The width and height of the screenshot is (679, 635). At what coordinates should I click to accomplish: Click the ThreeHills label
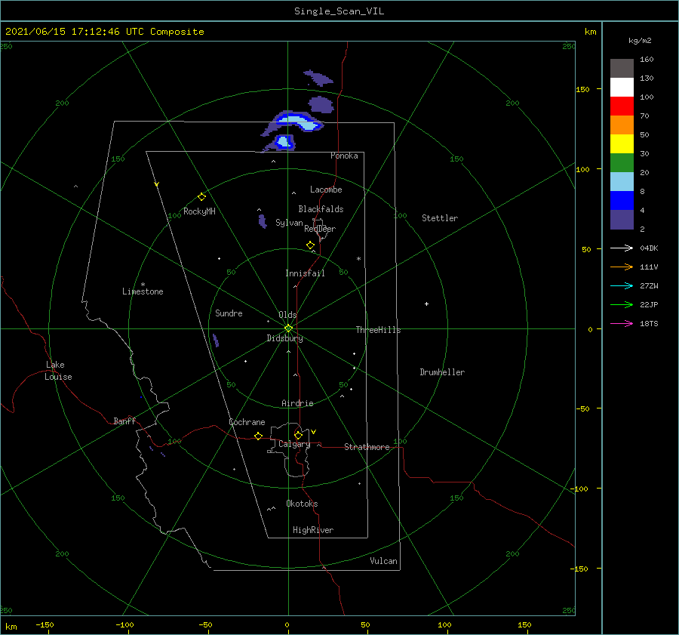378,330
